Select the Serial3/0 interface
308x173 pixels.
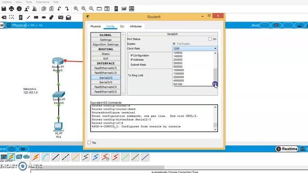click(106, 82)
